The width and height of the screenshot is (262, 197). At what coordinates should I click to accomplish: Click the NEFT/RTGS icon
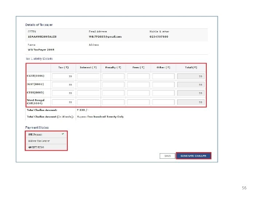point(29,147)
